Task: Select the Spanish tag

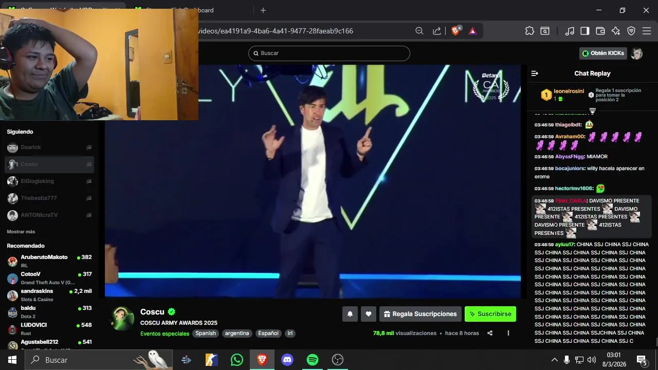Action: pyautogui.click(x=206, y=334)
